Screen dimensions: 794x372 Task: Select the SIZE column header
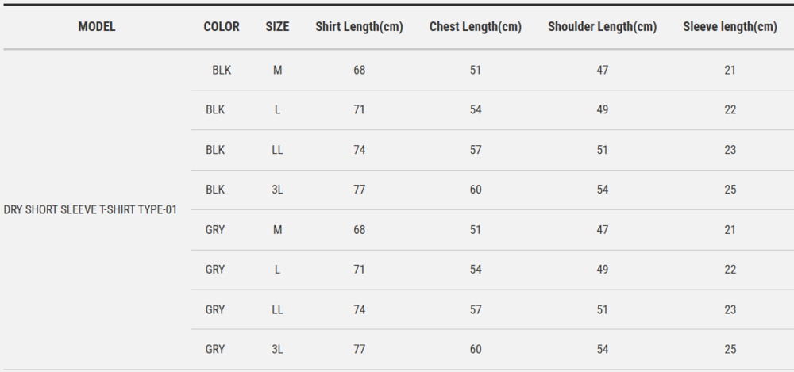tap(277, 27)
